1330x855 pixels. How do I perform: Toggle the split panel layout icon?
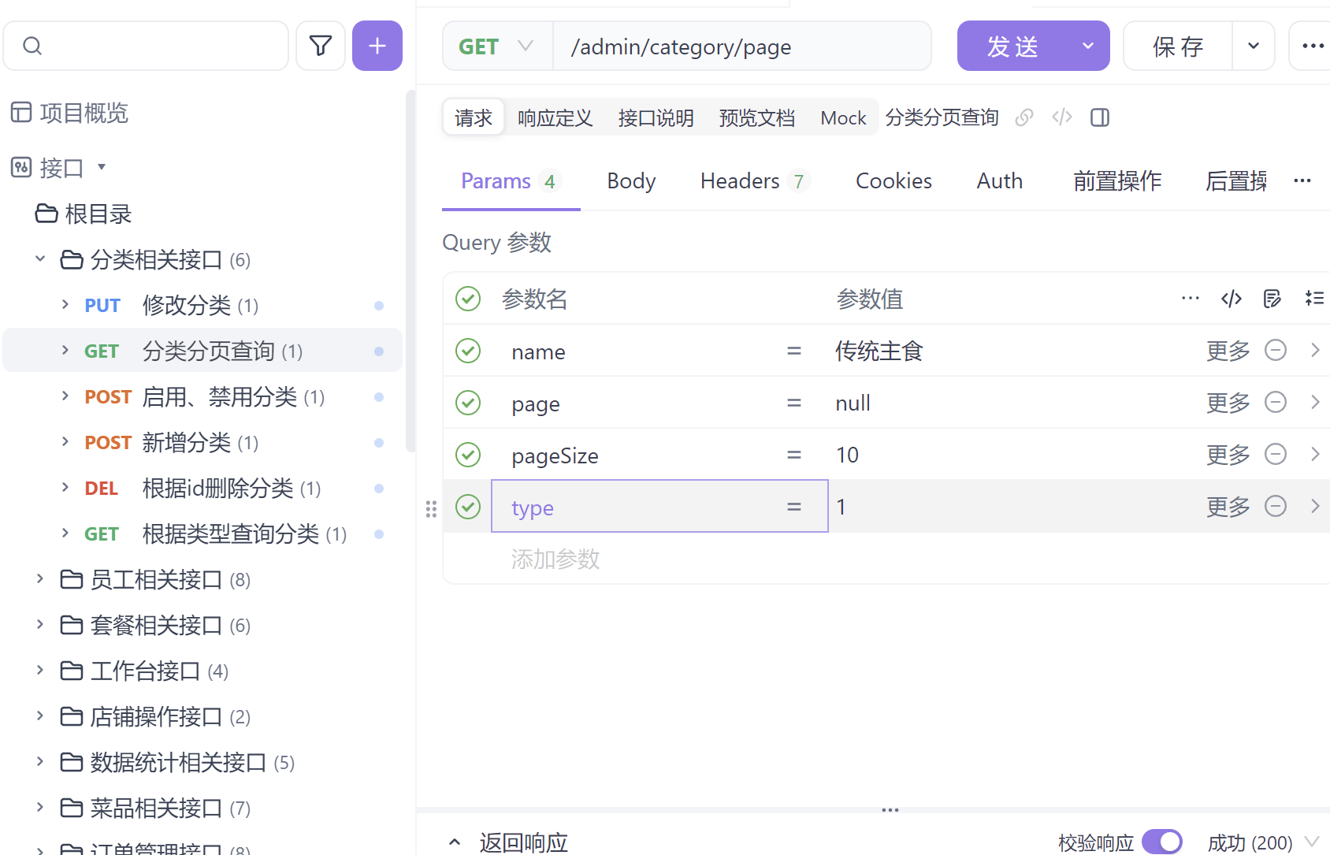coord(1100,117)
